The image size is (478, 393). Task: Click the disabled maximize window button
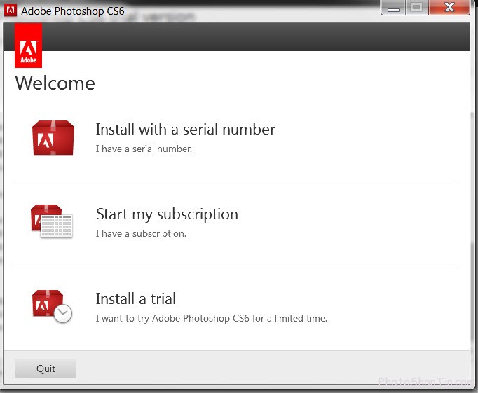[416, 7]
